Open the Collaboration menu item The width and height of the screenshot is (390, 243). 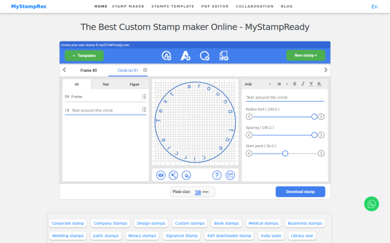[x=255, y=6]
